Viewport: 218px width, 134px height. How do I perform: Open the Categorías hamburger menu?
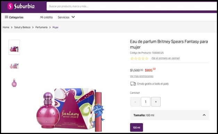pos(14,17)
